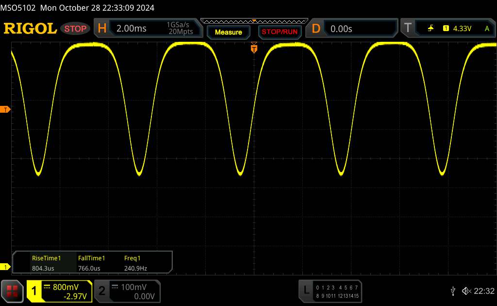The image size is (497, 306).
Task: Click the MSO5102 model name text
Action: pos(18,8)
